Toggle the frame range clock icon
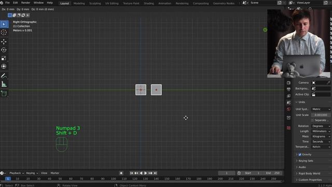This screenshot has height=187, width=332. pos(239,173)
